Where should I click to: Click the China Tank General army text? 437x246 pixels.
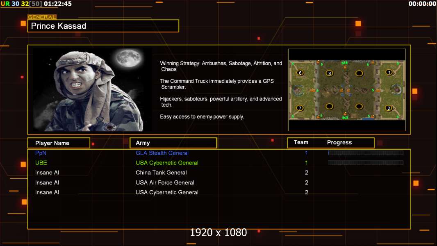click(161, 173)
